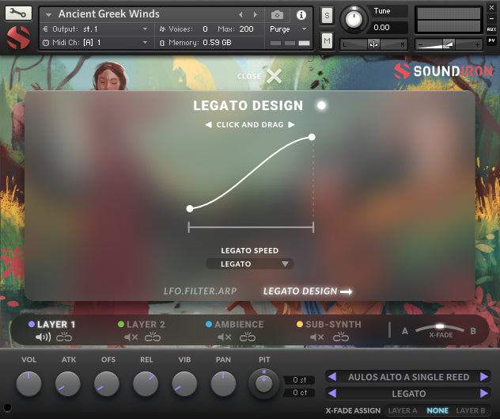500x419 pixels.
Task: Click the Sub-Synth link chain icon
Action: coord(340,337)
